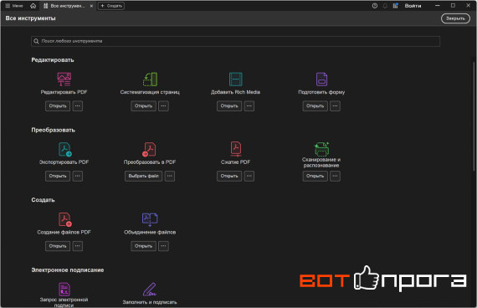Expand more options for Добавить Rich Media
This screenshot has height=308, width=477.
pyautogui.click(x=249, y=106)
